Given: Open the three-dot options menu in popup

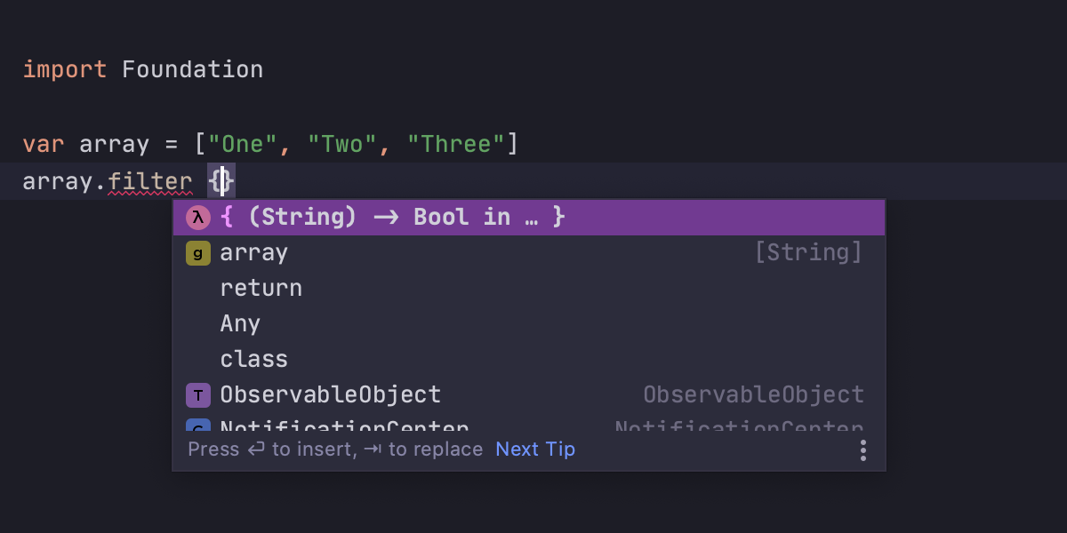Looking at the screenshot, I should click(862, 450).
